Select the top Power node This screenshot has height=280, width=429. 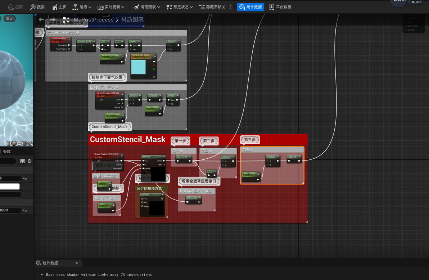tap(135, 45)
